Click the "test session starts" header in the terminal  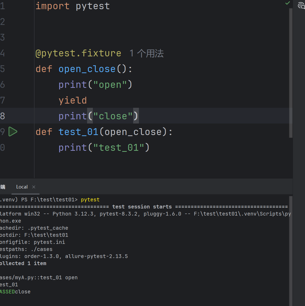[142, 207]
